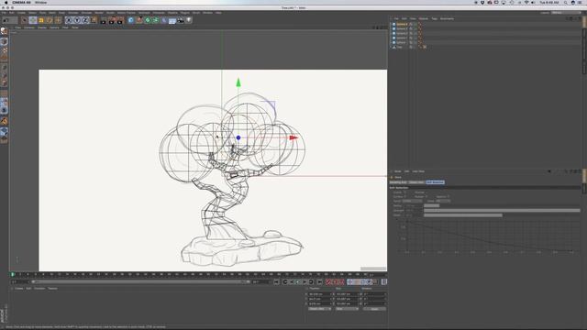The image size is (587, 330).
Task: Click Make Editable in left sidebar
Action: (4, 31)
